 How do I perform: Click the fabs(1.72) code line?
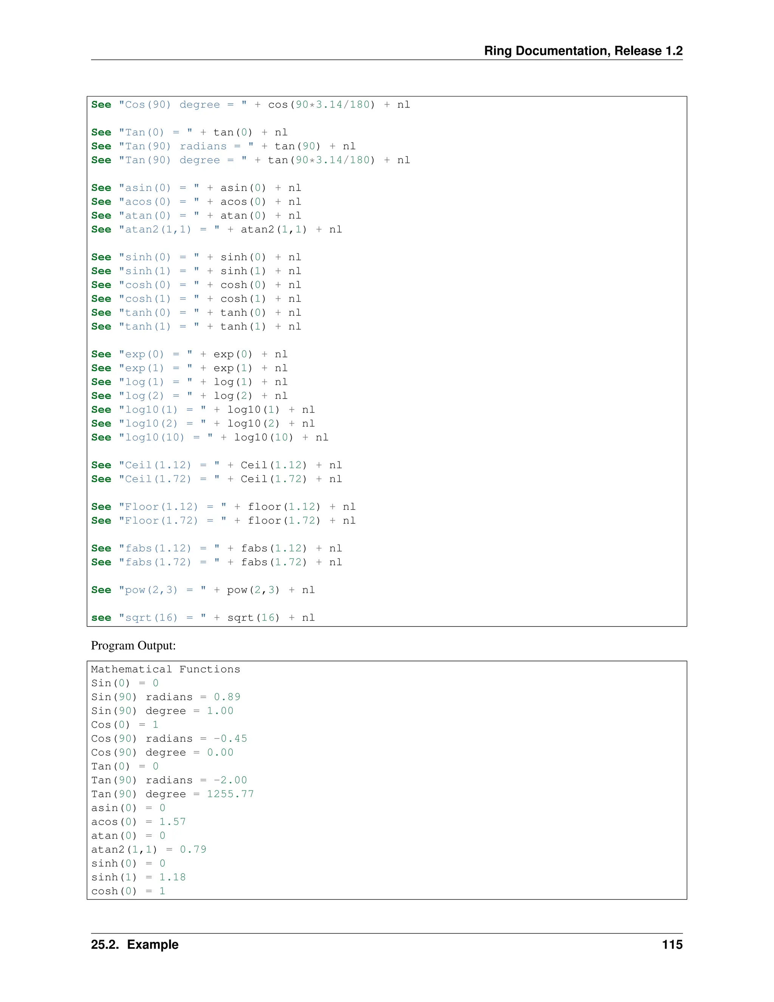(217, 562)
